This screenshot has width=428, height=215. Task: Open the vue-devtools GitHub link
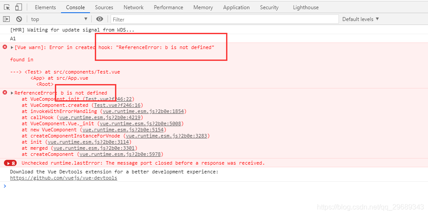[x=63, y=178]
